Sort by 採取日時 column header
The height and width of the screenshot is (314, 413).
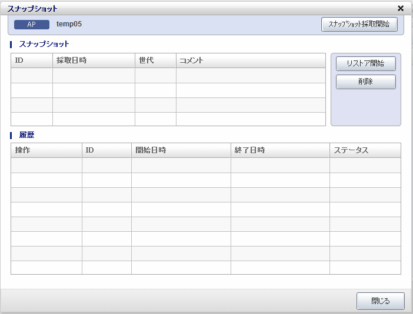[x=94, y=60]
